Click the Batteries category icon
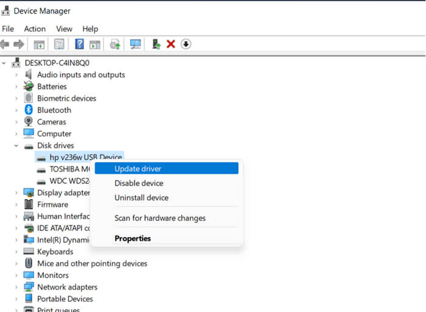Image resolution: width=426 pixels, height=312 pixels. pos(29,87)
